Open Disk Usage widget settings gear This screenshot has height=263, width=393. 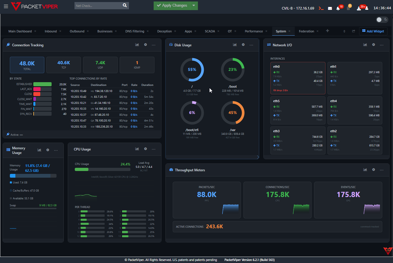tap(243, 45)
